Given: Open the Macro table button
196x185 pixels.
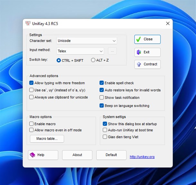Looking at the screenshot, I should 47,139.
